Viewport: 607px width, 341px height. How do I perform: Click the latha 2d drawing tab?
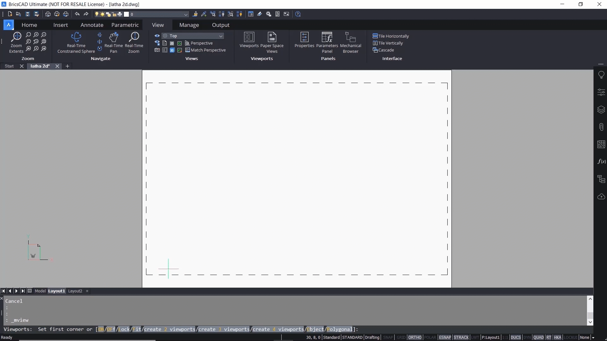click(x=40, y=66)
